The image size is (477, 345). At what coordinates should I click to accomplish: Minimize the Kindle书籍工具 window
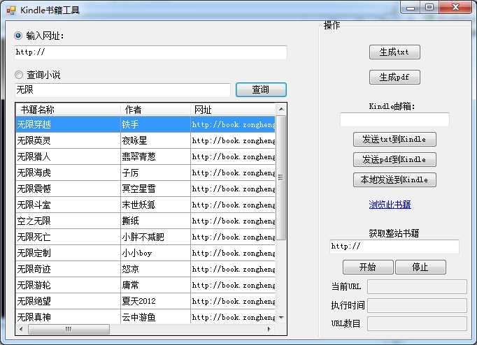411,8
